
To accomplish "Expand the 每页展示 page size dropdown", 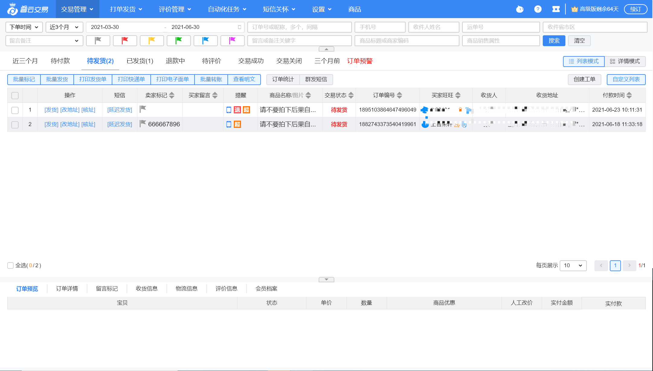I will (573, 265).
